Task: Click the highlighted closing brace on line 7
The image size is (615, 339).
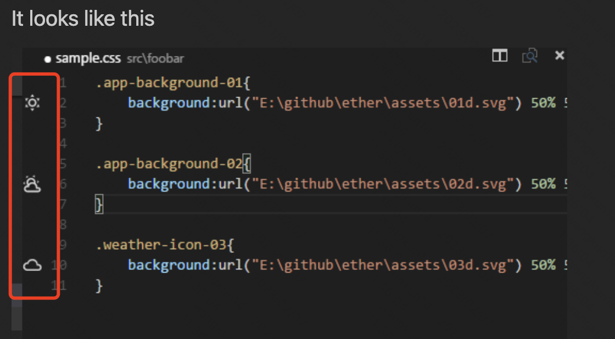Action: (99, 205)
